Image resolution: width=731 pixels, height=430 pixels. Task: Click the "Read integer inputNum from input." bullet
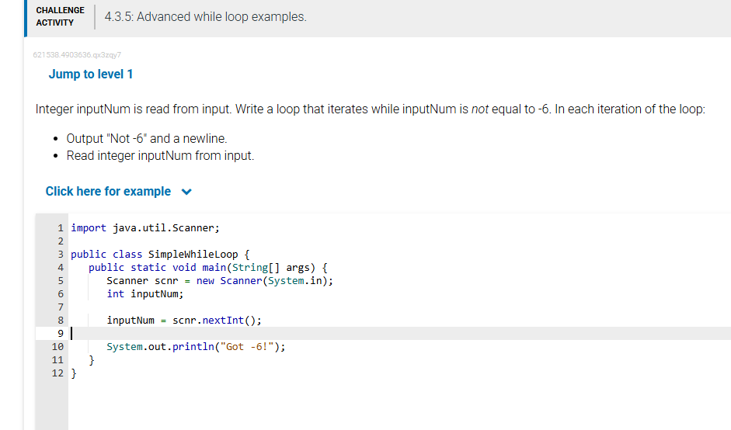(160, 155)
